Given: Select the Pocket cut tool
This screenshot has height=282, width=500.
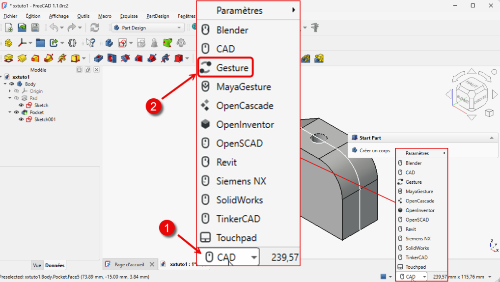Looking at the screenshot, I should 98,58.
